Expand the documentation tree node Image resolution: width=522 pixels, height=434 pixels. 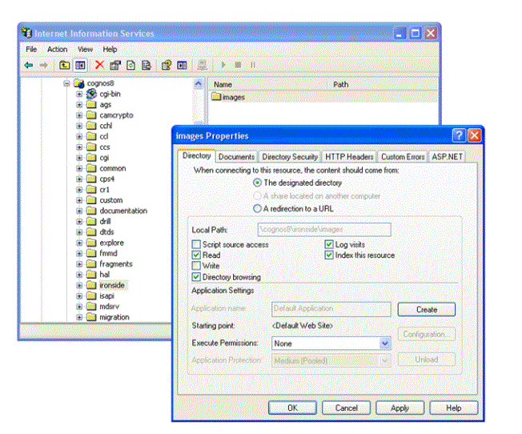(79, 211)
